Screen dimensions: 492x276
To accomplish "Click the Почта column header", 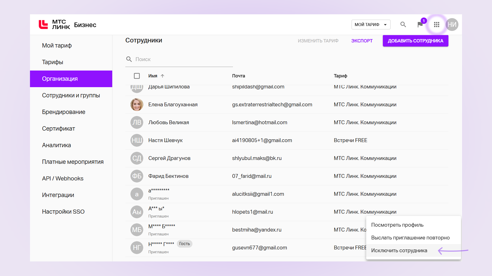I will [239, 76].
